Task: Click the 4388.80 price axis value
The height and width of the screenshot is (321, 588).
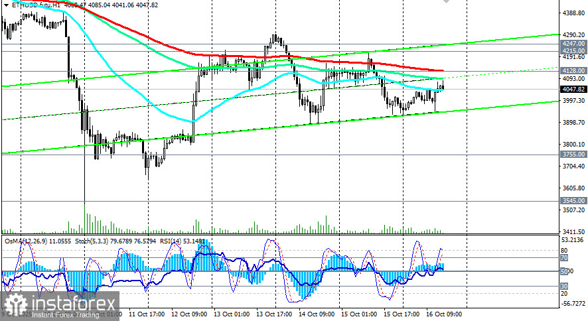Action: coord(574,13)
